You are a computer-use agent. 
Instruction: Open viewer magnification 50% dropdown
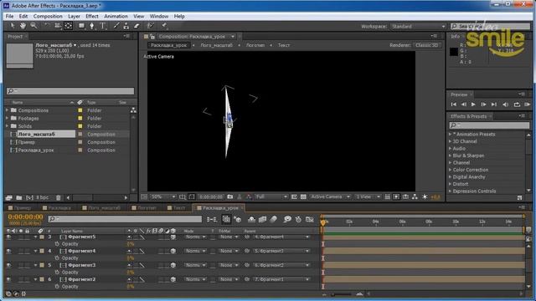(x=163, y=197)
